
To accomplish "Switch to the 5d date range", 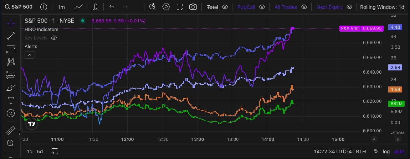I will (40, 152).
